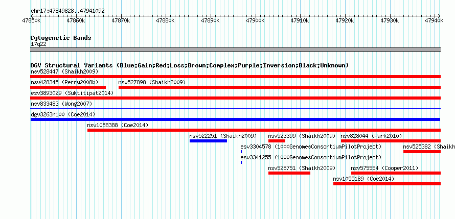Viewport: 455px width, 219px height.
Task: Select the blue gain bar under dgv3263n100
Action: point(235,119)
